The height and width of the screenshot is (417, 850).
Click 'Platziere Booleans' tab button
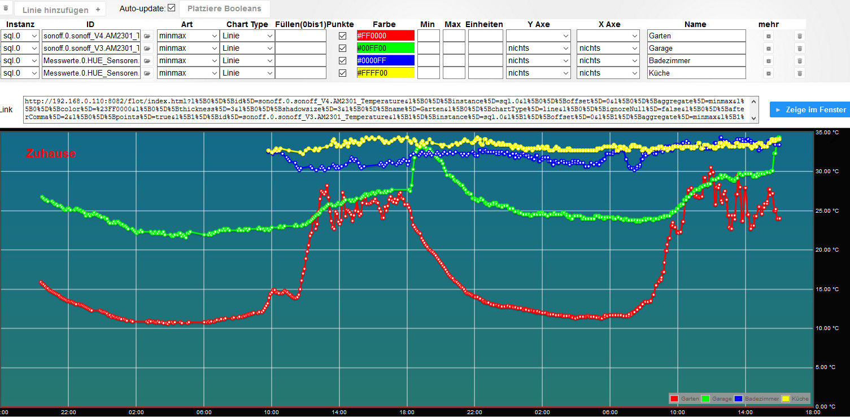click(224, 8)
